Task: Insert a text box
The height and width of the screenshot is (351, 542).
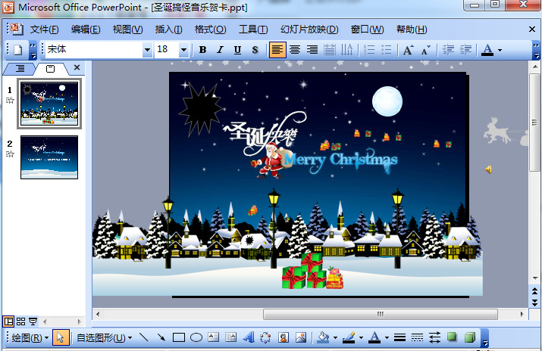Action: point(213,337)
